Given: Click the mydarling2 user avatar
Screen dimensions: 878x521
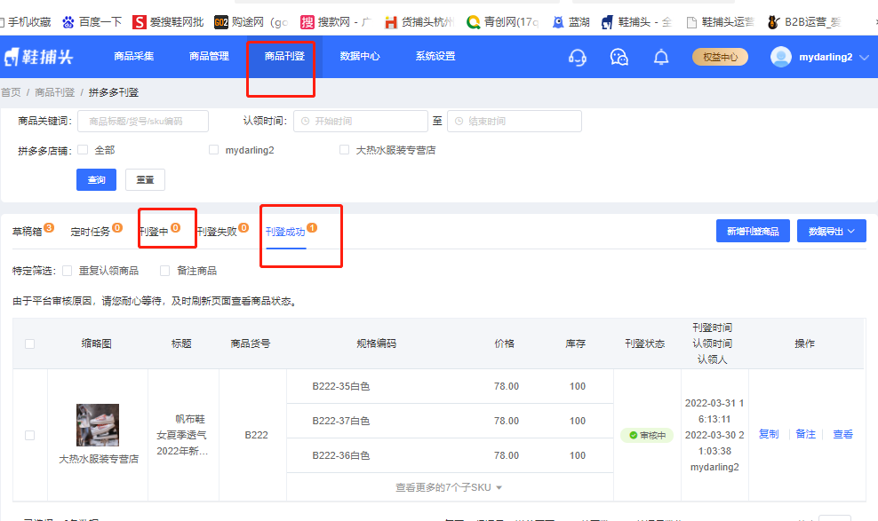Looking at the screenshot, I should pyautogui.click(x=781, y=57).
